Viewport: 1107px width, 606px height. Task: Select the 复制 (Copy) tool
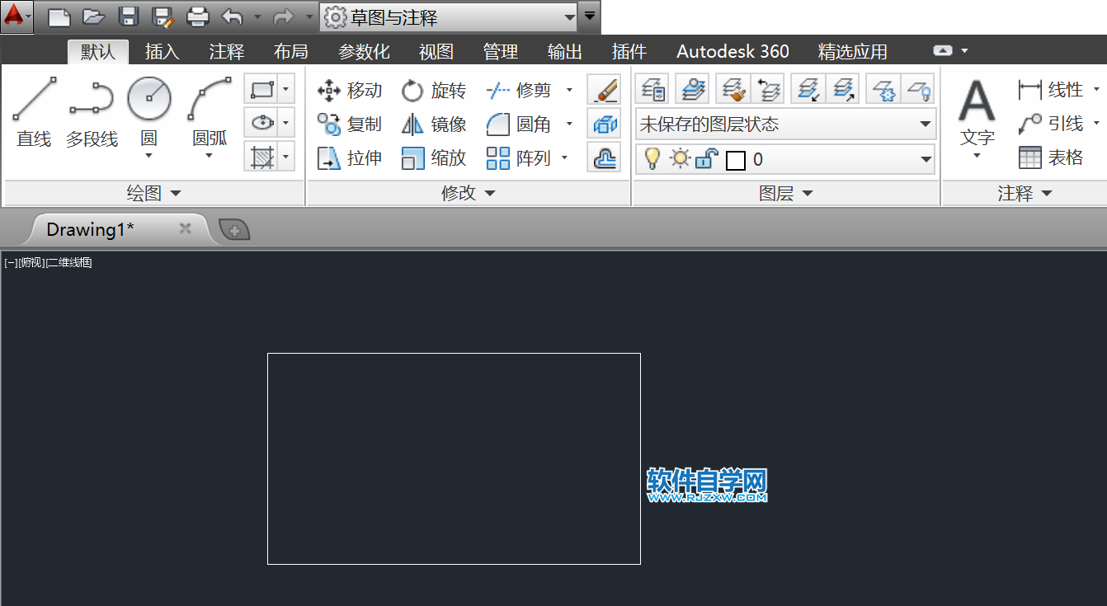pos(350,124)
